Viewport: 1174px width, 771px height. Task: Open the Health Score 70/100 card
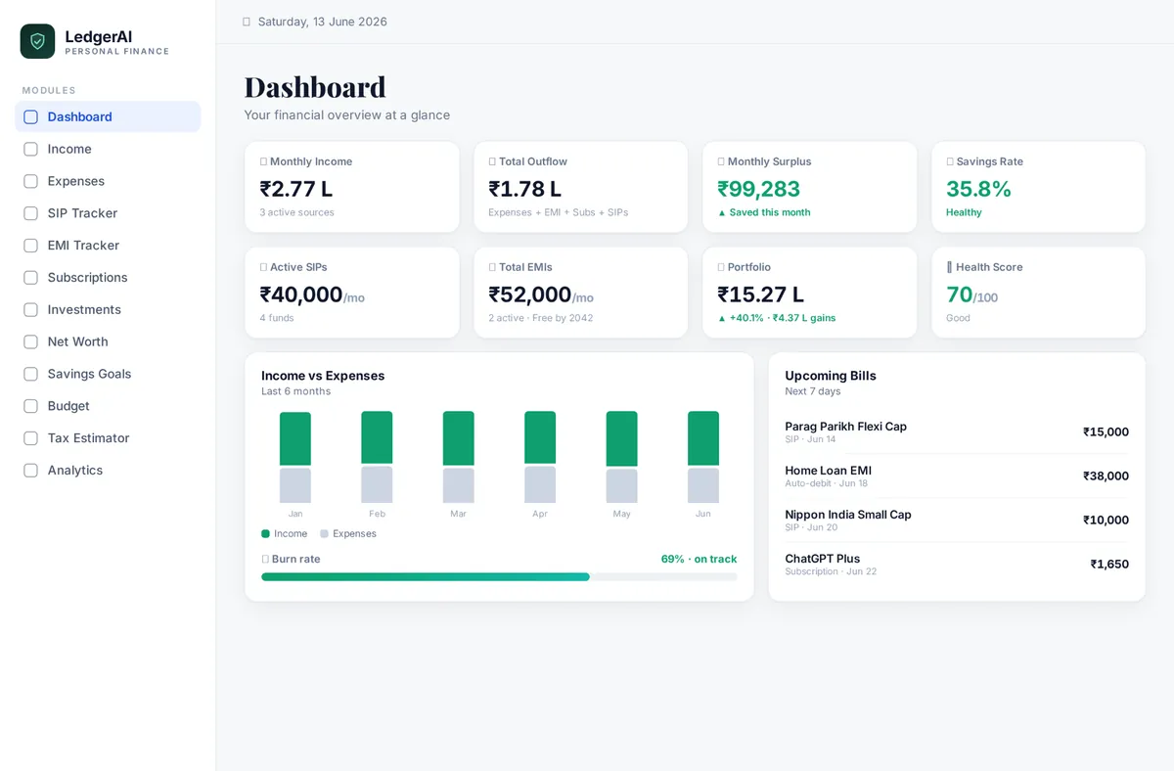(1039, 293)
